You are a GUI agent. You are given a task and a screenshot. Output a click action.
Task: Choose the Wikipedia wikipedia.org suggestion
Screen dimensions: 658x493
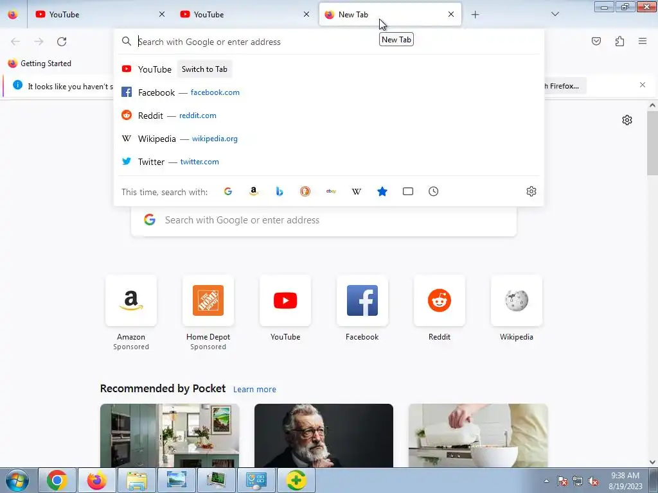point(328,139)
